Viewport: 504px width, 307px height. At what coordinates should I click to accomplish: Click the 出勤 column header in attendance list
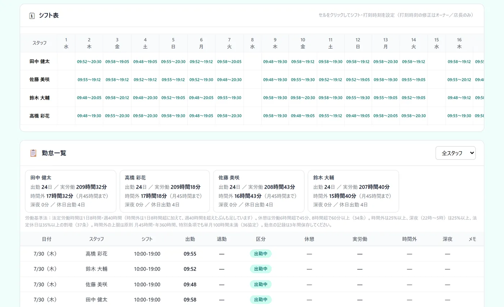[x=190, y=239]
